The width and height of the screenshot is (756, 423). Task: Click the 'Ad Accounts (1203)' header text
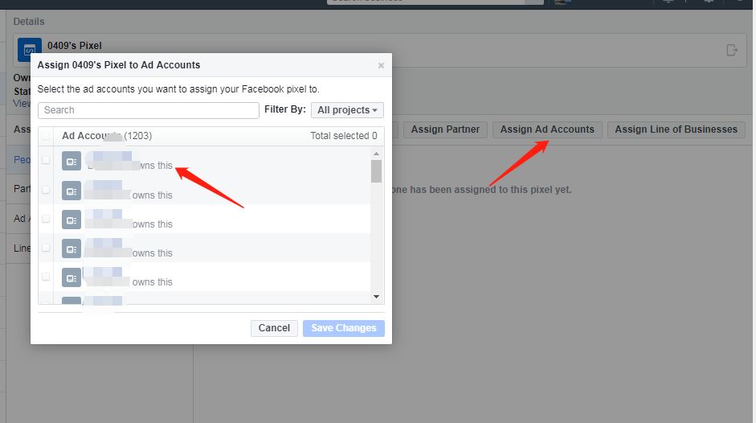coord(107,136)
